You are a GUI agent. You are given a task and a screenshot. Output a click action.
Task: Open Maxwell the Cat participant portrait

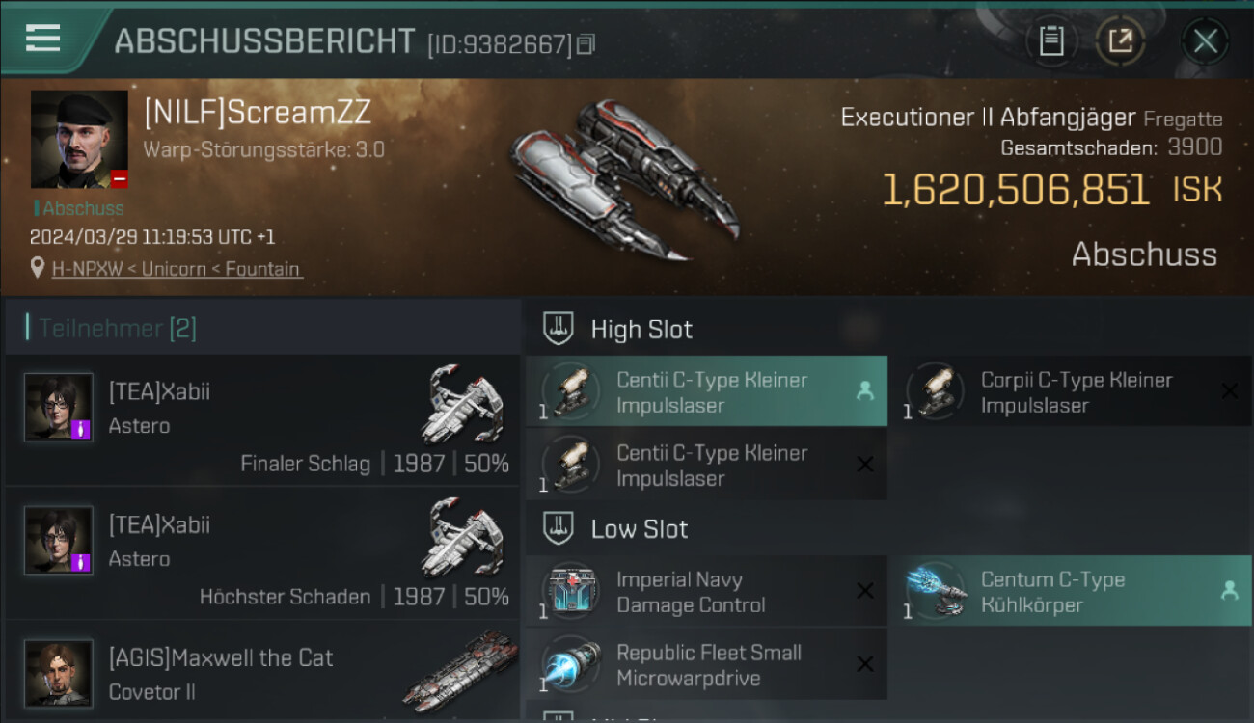[x=59, y=673]
